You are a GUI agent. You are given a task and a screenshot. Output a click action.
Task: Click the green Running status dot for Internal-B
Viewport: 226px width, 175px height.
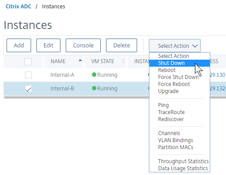(x=94, y=88)
